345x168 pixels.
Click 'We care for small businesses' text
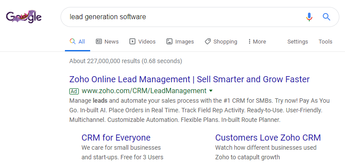pyautogui.click(x=121, y=148)
